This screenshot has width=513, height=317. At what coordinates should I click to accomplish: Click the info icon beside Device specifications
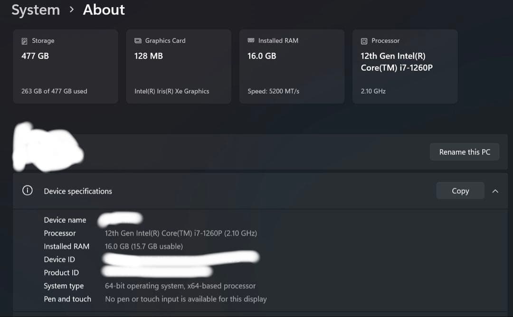click(28, 191)
